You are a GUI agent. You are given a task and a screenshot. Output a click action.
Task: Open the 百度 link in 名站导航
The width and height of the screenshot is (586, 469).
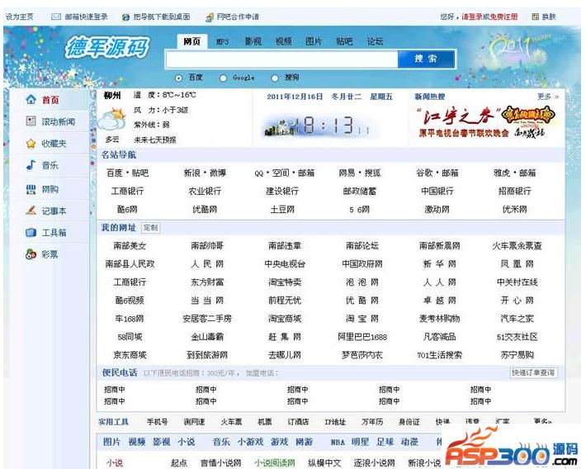(x=115, y=173)
